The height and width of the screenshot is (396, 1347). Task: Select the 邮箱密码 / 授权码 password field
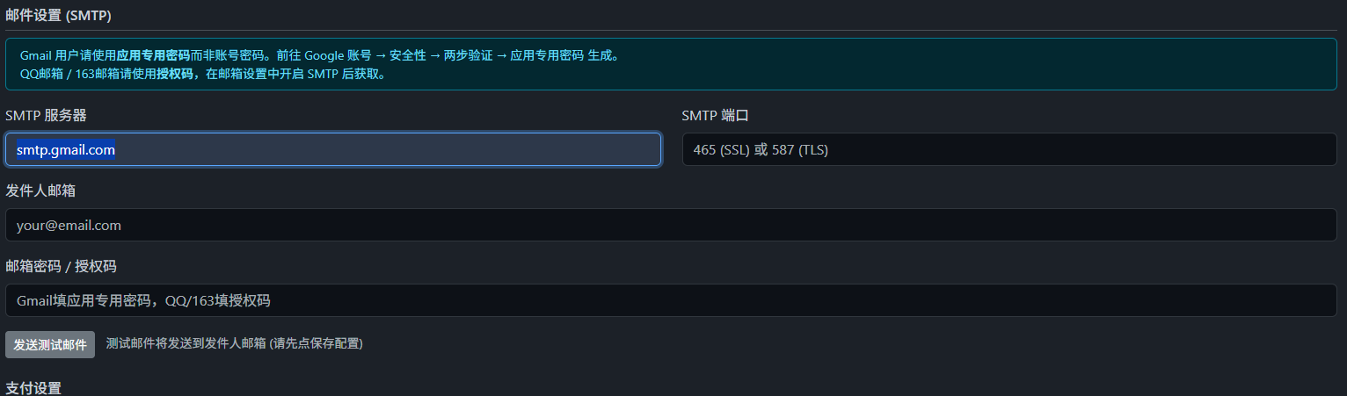coord(671,300)
